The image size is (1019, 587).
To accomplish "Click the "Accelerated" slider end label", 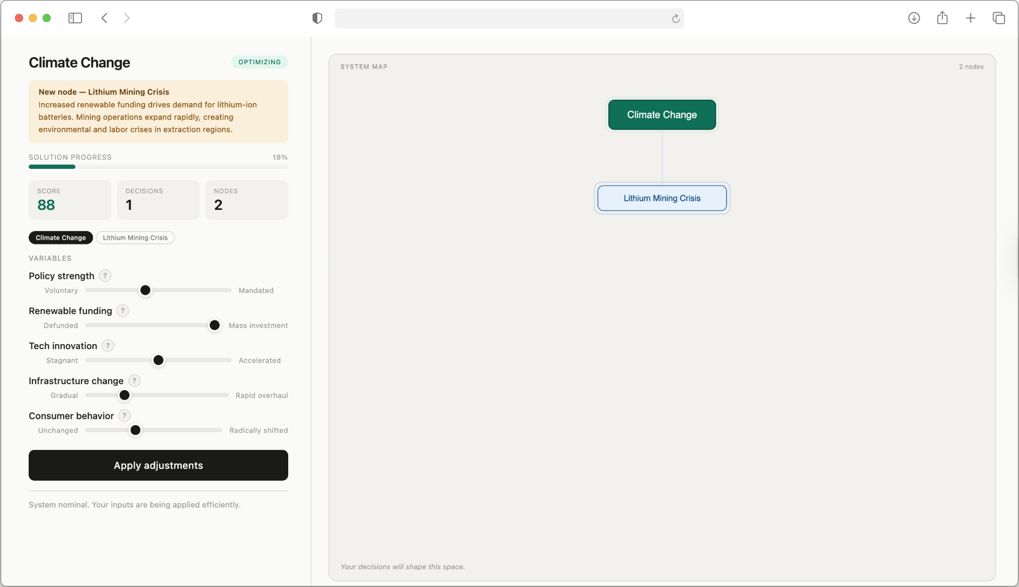I will tap(260, 360).
